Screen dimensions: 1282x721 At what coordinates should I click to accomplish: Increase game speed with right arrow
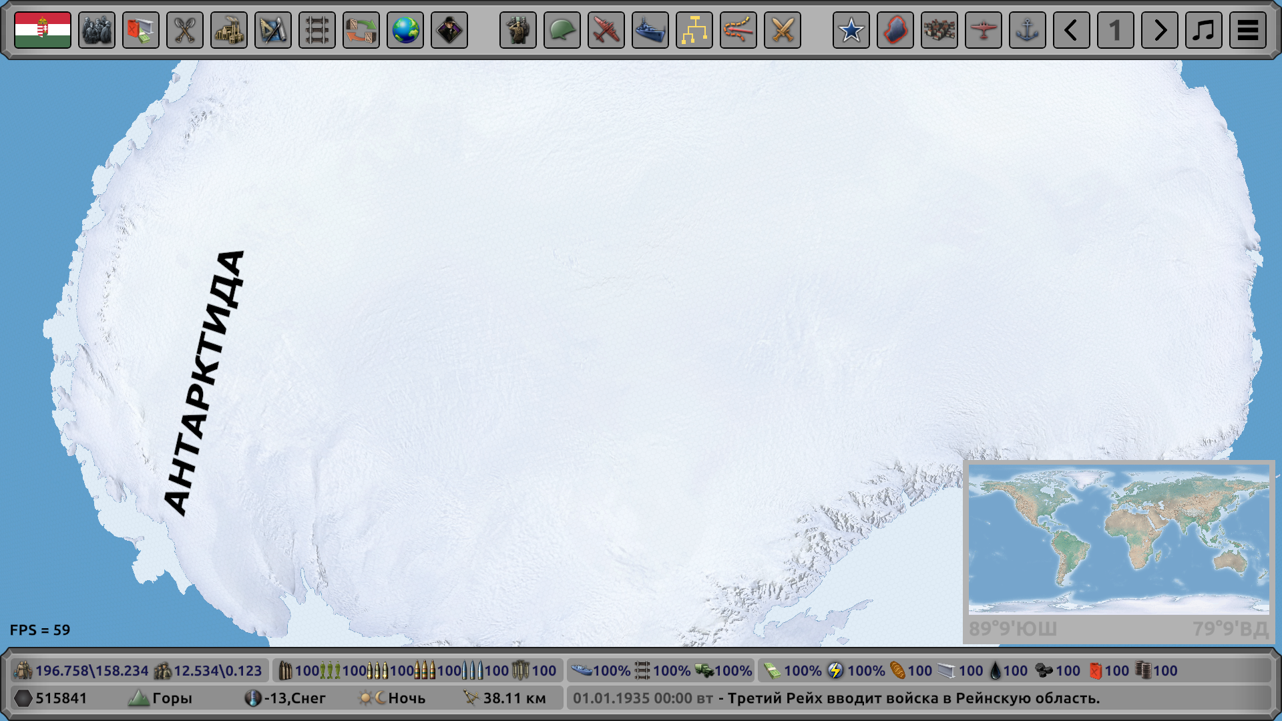point(1160,30)
